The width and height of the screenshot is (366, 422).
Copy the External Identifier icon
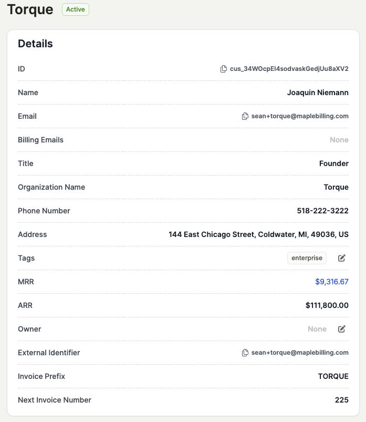(x=245, y=353)
